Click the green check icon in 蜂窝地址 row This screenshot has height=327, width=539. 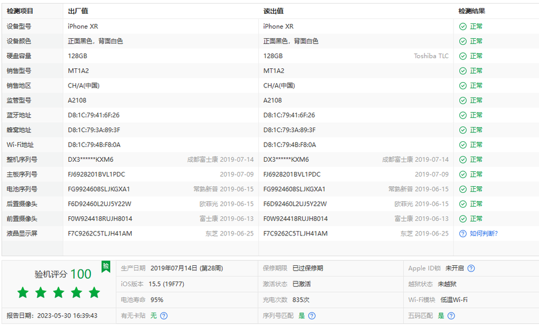(x=463, y=130)
